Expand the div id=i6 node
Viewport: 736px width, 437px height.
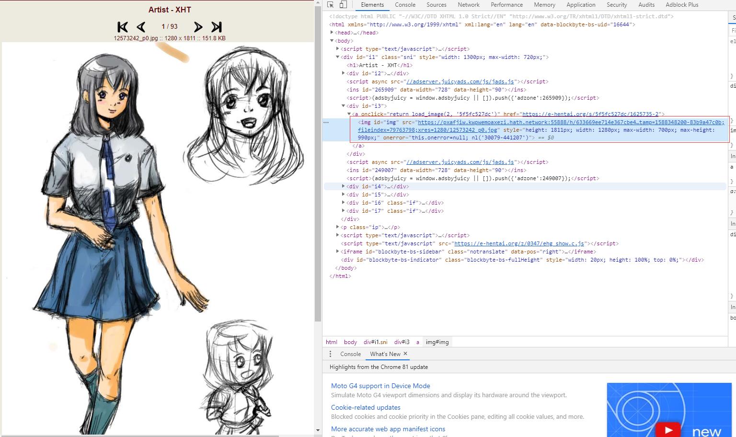click(344, 203)
